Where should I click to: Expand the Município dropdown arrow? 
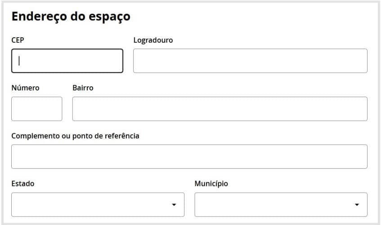[x=357, y=205]
